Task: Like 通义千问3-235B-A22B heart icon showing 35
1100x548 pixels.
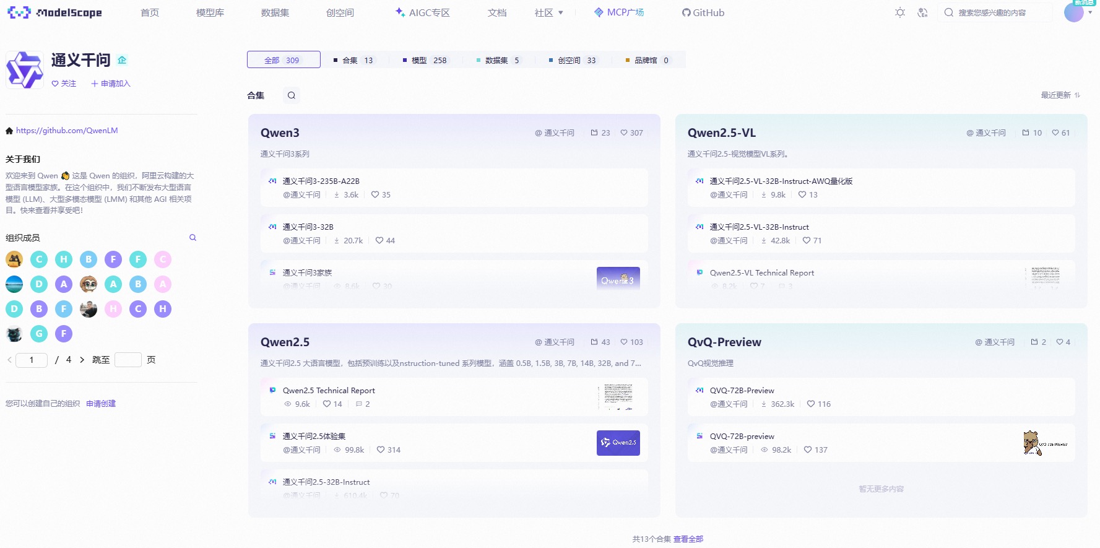Action: (375, 194)
